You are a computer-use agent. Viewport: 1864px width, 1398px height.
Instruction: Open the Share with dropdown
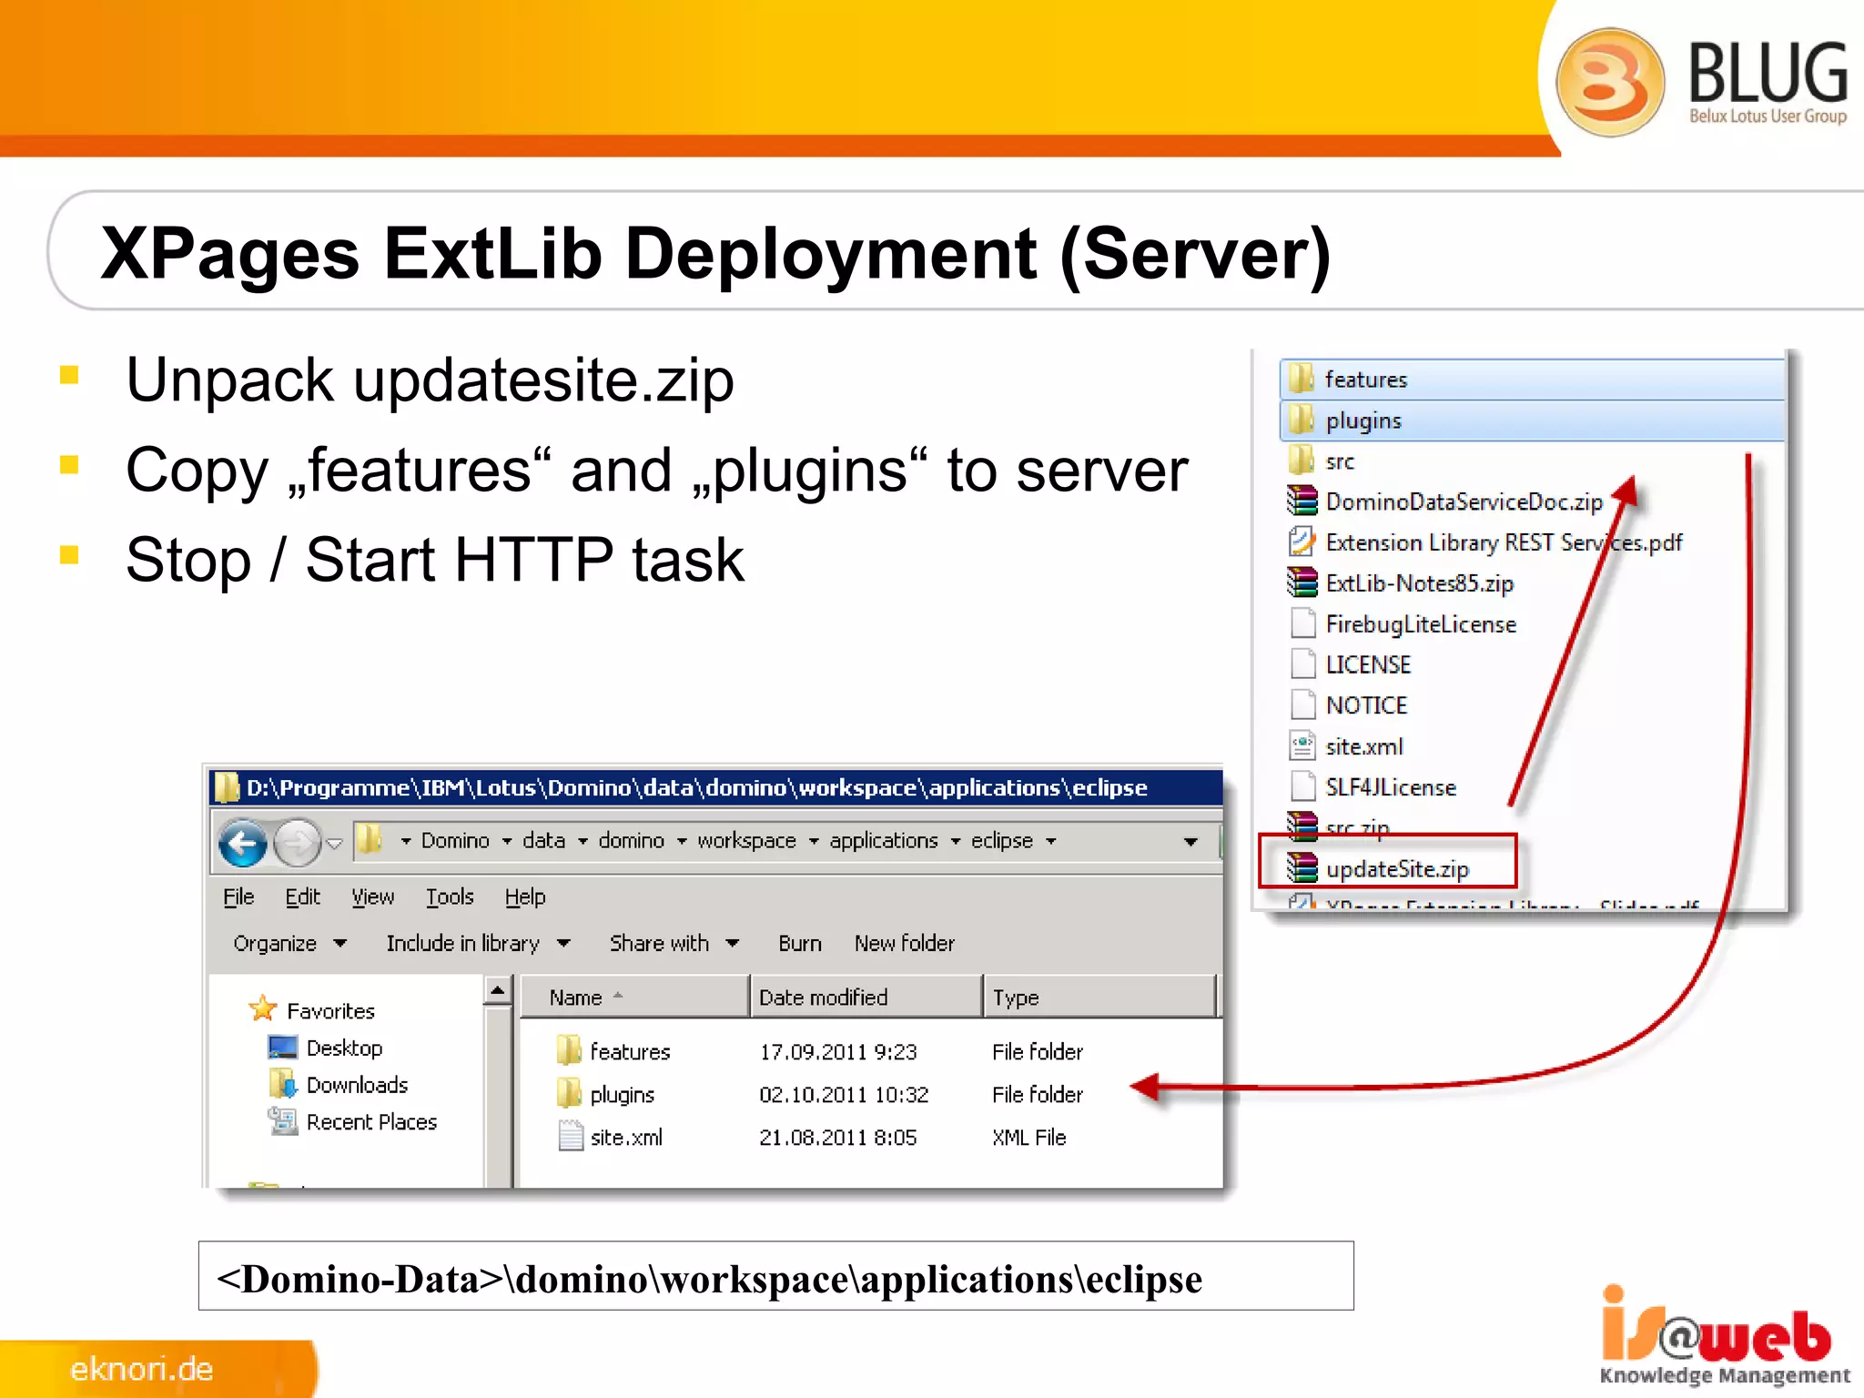coord(674,944)
